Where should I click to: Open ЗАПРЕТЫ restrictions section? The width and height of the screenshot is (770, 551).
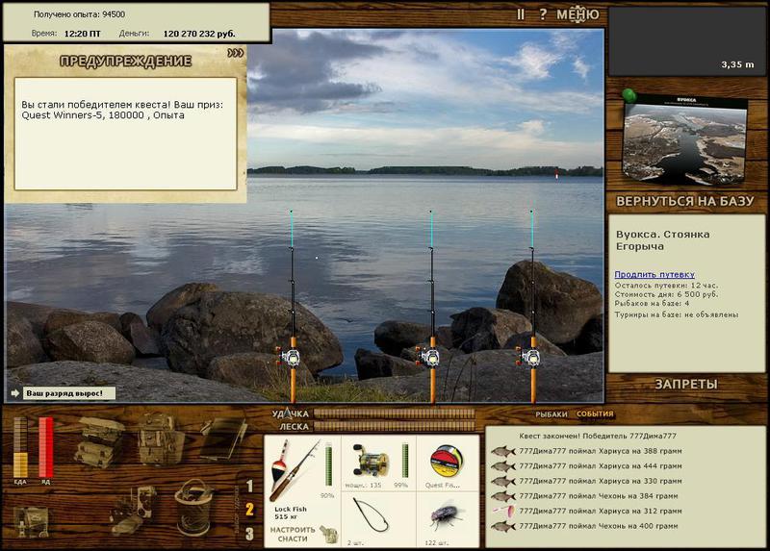coord(685,385)
